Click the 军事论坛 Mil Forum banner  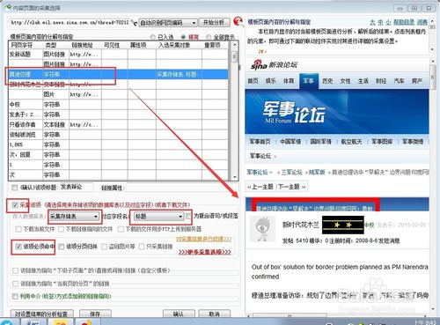337,112
